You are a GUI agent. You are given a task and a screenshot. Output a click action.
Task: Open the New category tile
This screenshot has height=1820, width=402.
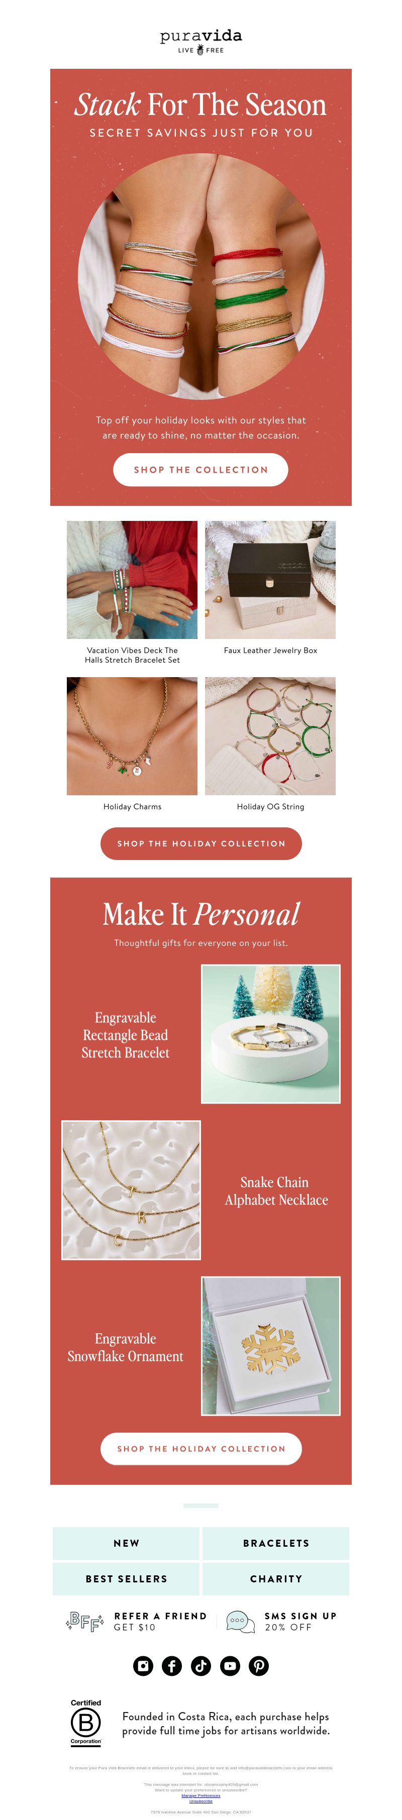pos(127,1543)
